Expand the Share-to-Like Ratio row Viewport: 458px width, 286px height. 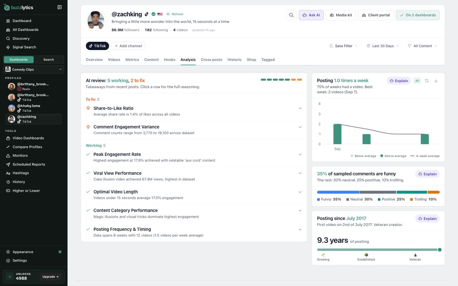coord(194,111)
